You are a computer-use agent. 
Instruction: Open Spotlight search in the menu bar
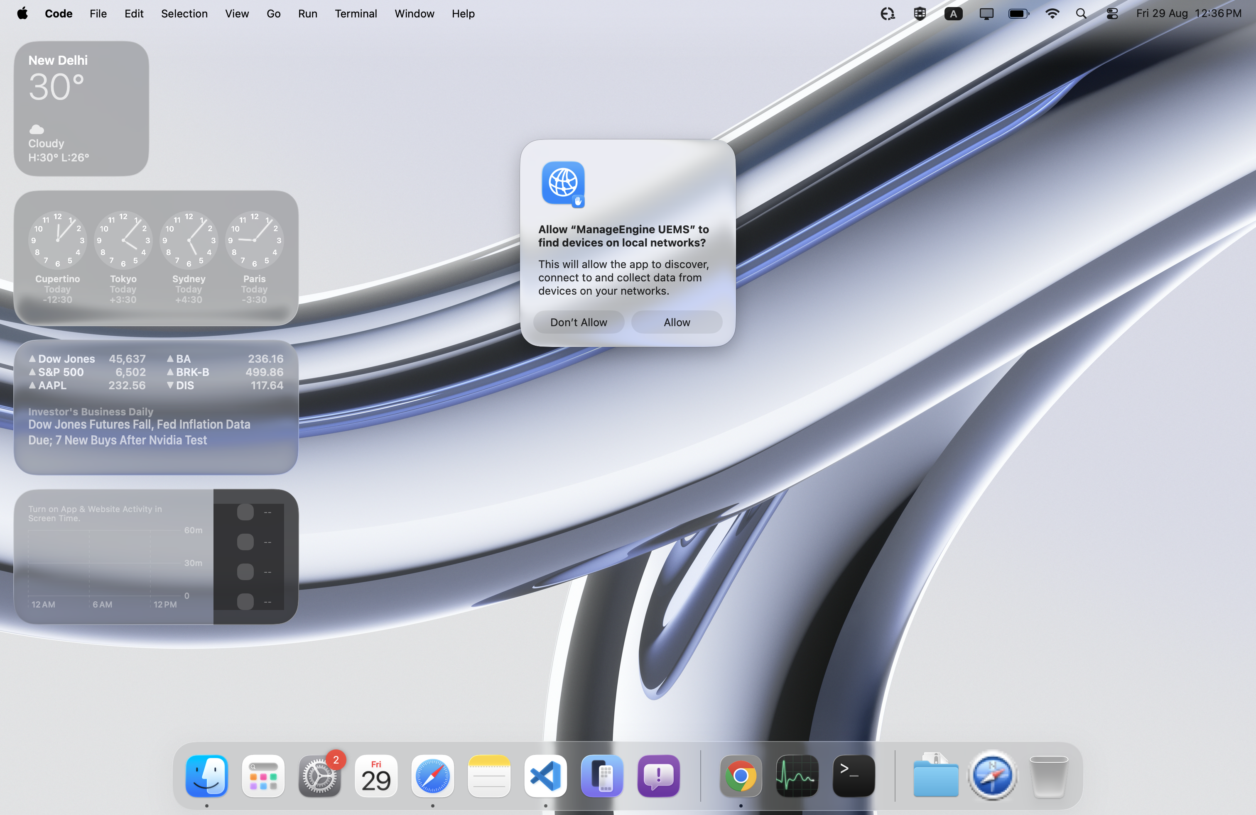pos(1081,14)
